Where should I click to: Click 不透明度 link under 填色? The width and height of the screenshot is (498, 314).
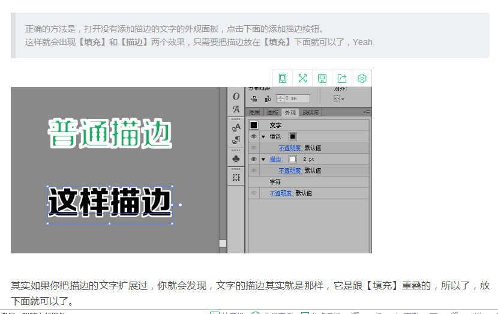tap(290, 148)
